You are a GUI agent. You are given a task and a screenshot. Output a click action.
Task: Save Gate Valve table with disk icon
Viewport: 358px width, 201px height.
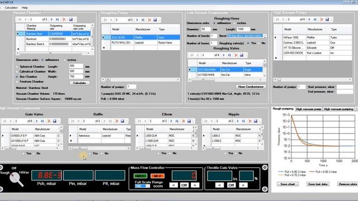[x=55, y=121]
